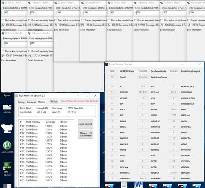
Task: Select the white blob-shaped desktop icon
Action: click(7, 129)
